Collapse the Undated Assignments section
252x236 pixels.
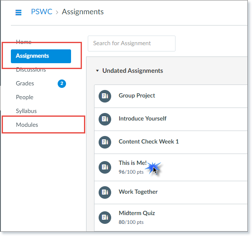(97, 71)
